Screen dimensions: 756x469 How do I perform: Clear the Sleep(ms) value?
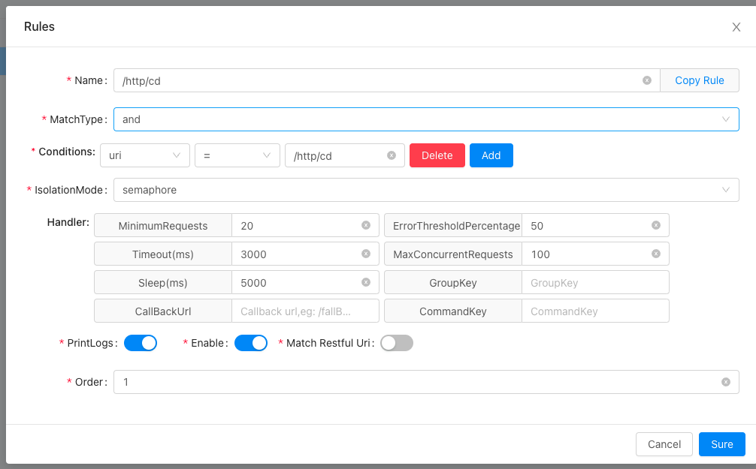point(366,282)
